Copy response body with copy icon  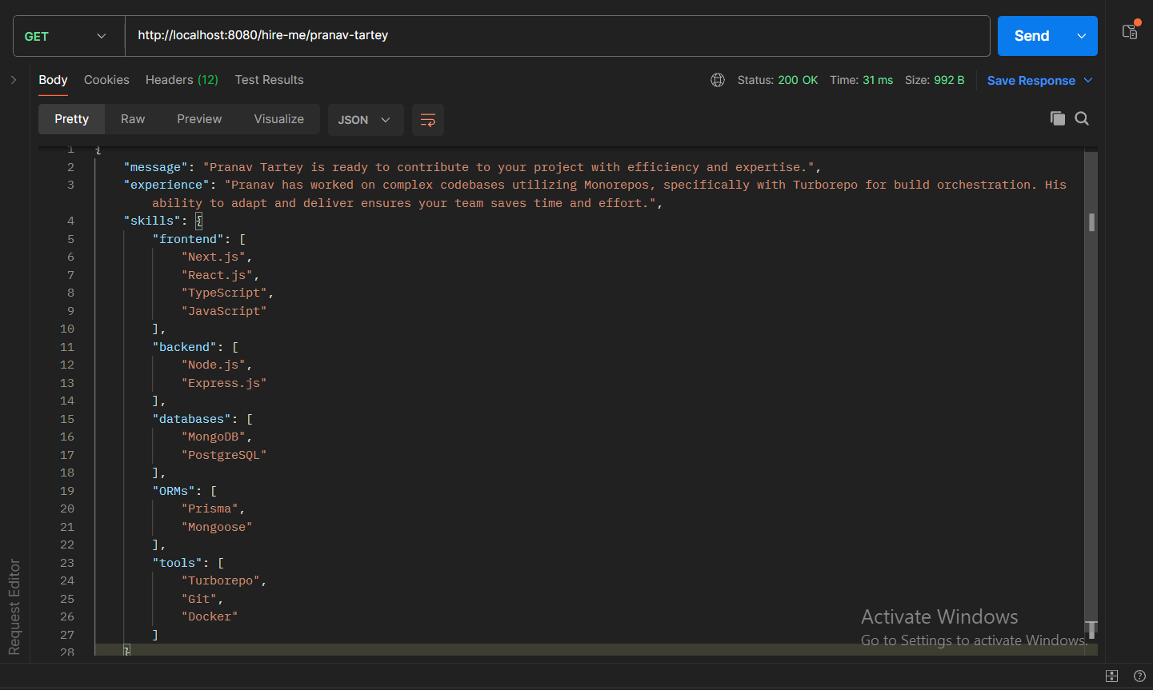pyautogui.click(x=1058, y=118)
